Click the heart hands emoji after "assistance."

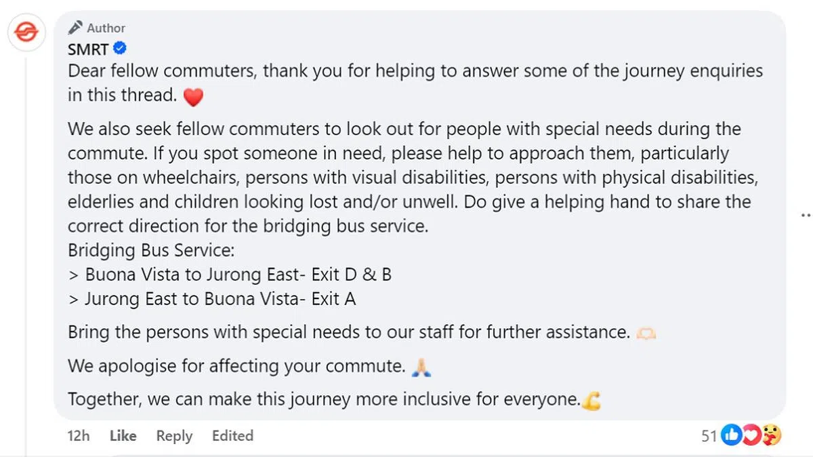pyautogui.click(x=644, y=333)
